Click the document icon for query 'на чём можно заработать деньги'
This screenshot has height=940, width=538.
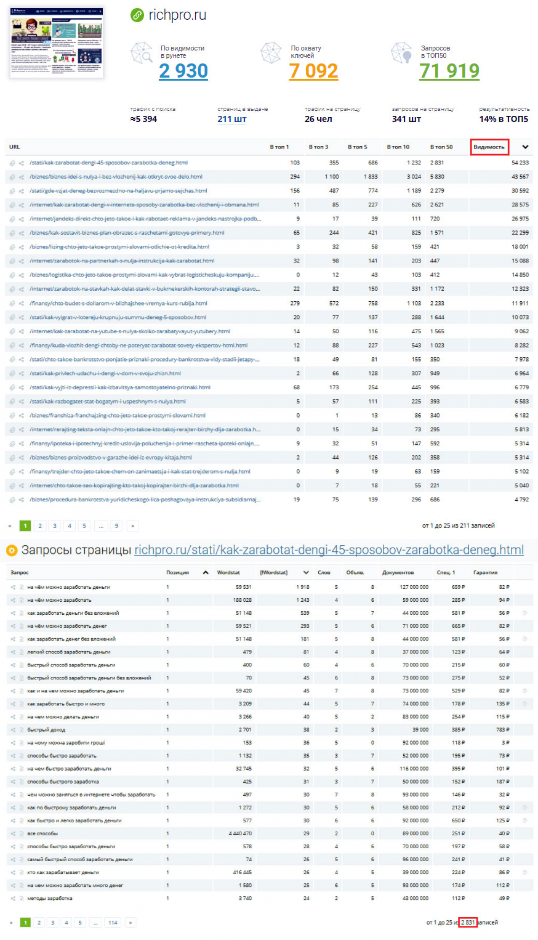pyautogui.click(x=21, y=587)
